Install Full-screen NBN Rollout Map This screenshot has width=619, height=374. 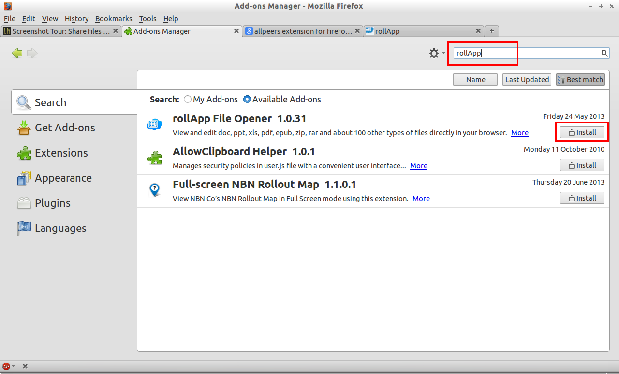pos(582,198)
